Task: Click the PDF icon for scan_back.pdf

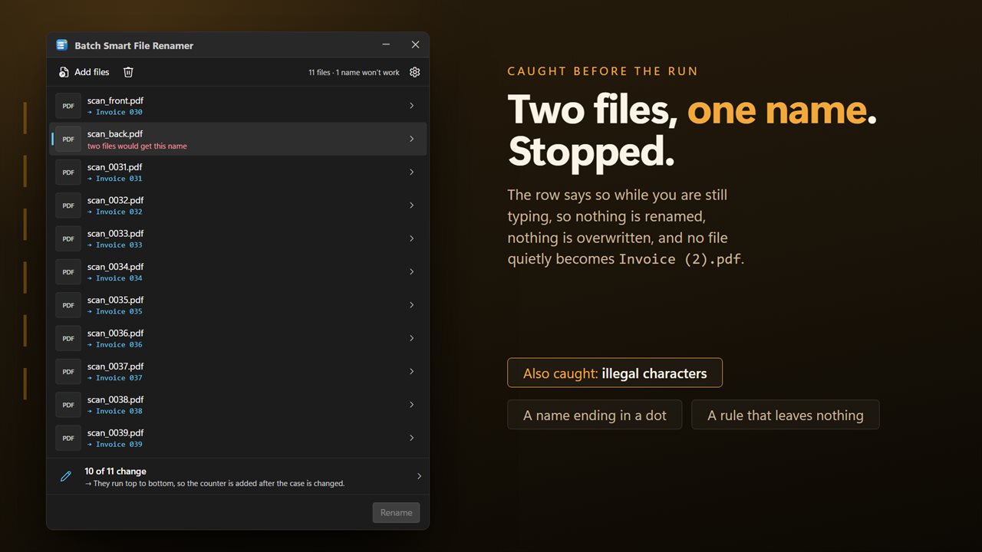Action: [x=68, y=139]
